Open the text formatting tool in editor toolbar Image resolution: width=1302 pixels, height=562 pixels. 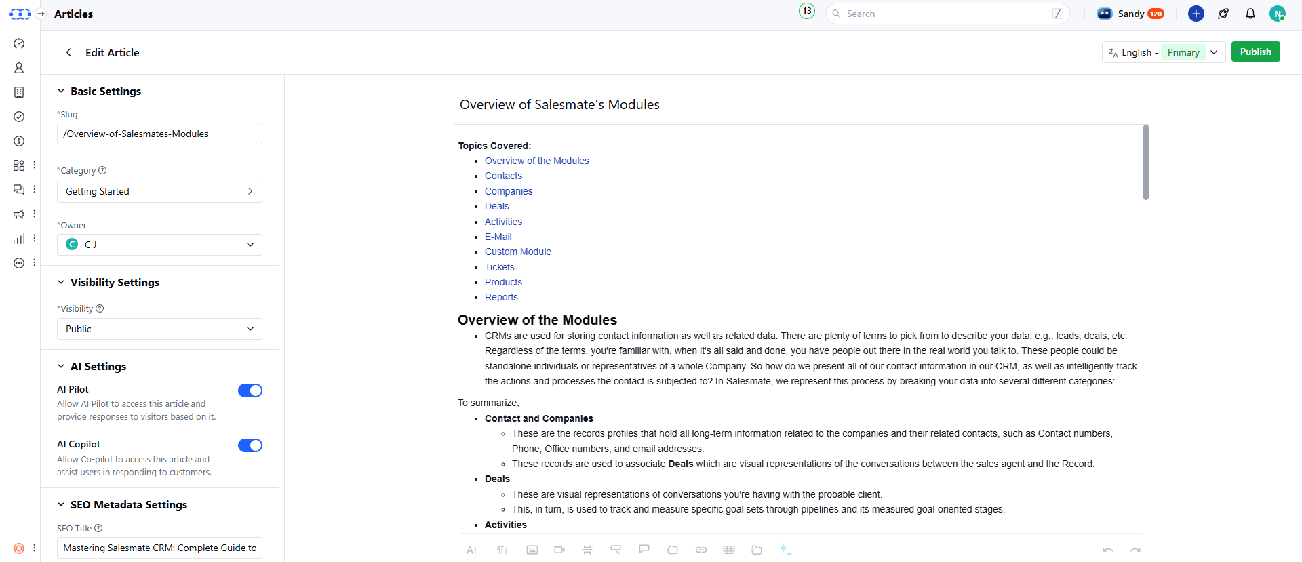471,550
